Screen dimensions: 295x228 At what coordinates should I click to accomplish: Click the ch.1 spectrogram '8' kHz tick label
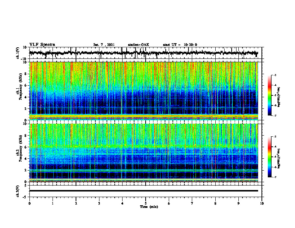[x=26, y=74]
